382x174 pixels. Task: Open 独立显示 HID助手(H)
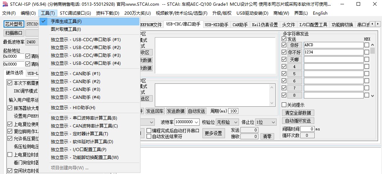tap(90, 107)
